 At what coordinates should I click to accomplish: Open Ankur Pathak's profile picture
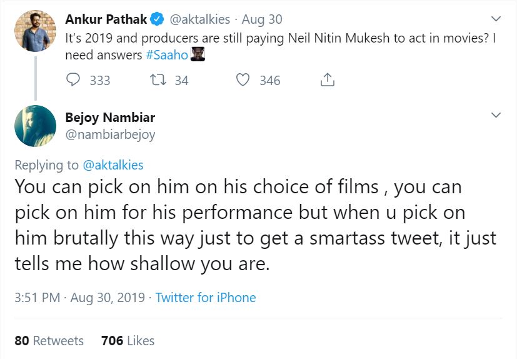pos(36,32)
